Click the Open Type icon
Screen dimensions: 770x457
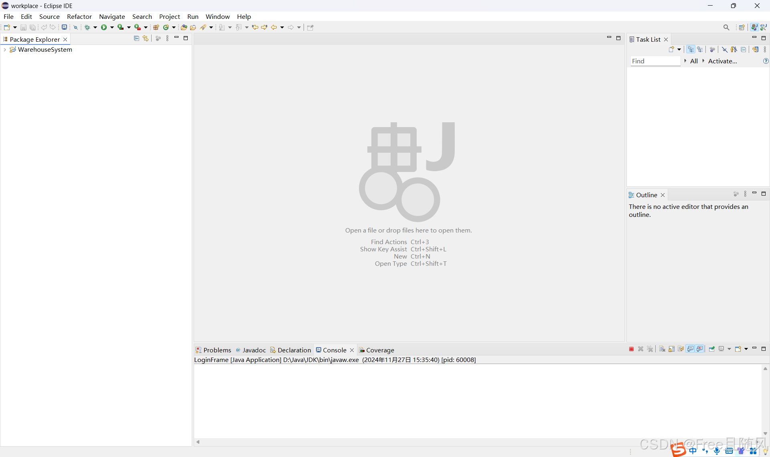tap(184, 27)
